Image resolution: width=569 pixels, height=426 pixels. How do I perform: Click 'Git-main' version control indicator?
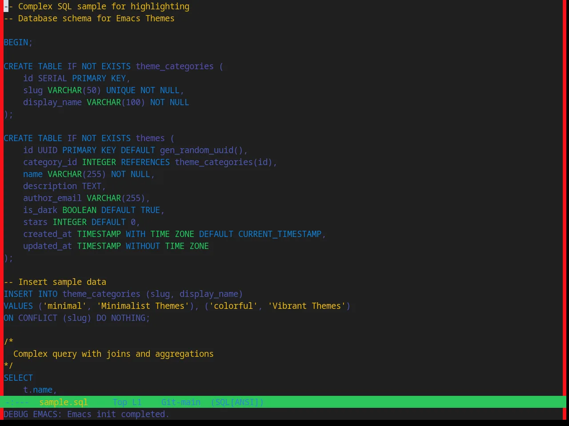coord(181,402)
